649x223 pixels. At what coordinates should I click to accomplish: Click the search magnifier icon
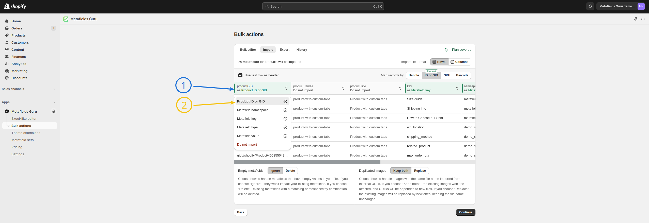[x=267, y=6]
